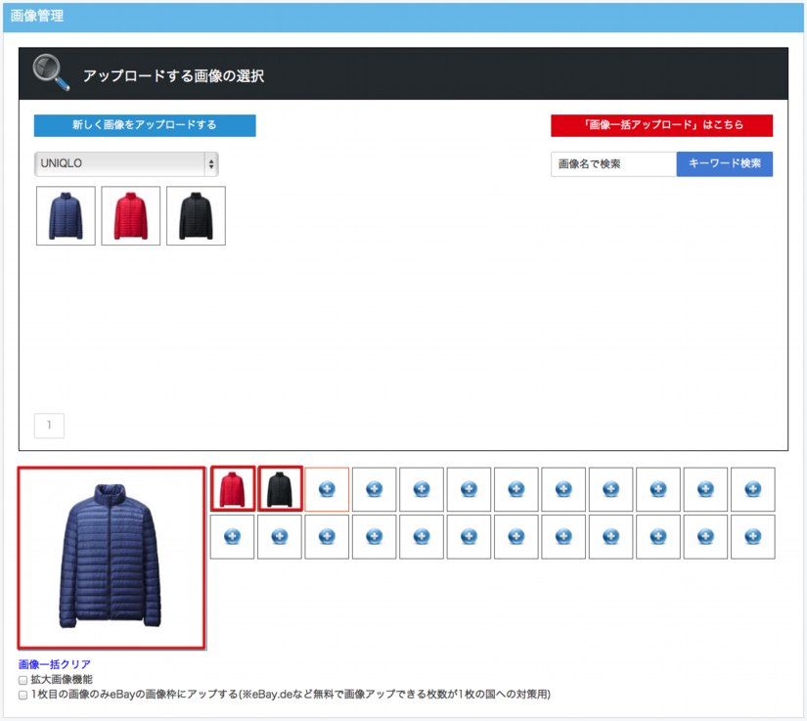Enable the 拡大画像機能 checkbox
Screen dimensions: 807x721
[x=22, y=679]
